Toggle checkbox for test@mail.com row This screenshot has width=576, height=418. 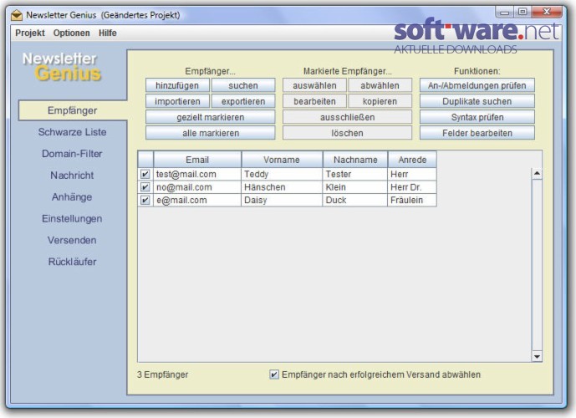pyautogui.click(x=145, y=174)
